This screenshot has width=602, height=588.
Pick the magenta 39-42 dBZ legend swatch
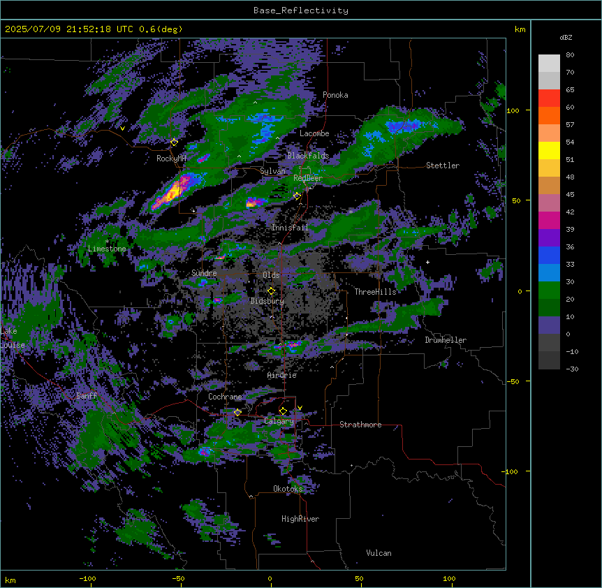549,220
